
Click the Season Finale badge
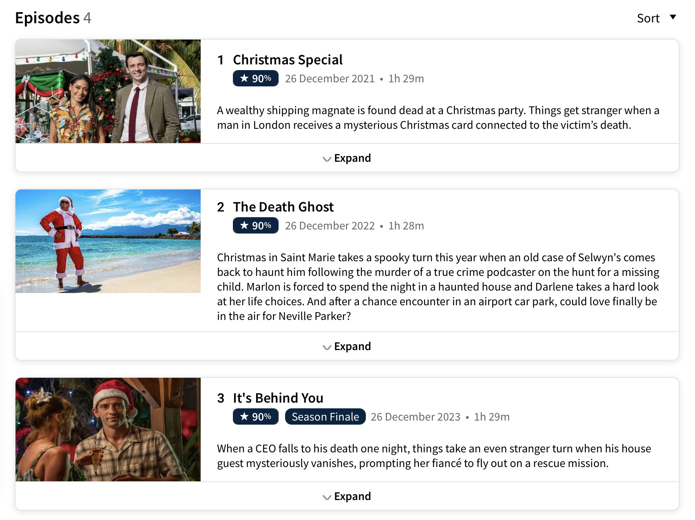coord(325,417)
